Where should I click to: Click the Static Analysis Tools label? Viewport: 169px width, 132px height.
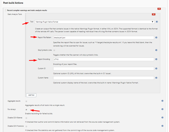(15, 14)
